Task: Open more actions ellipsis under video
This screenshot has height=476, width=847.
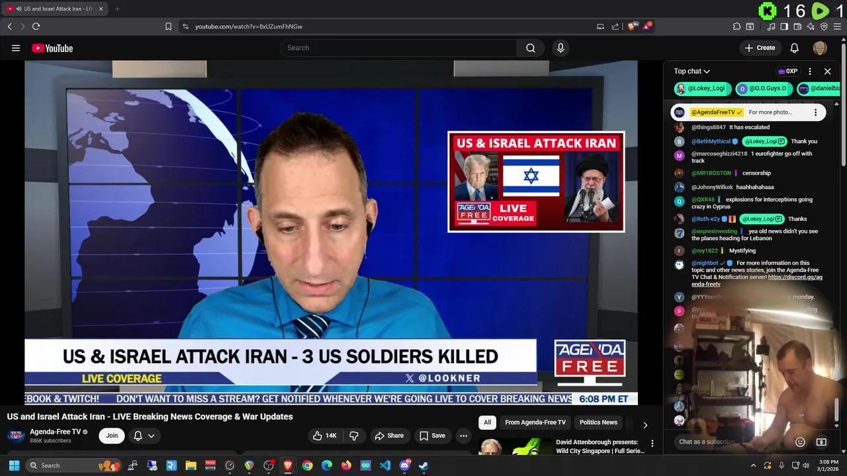Action: (x=464, y=436)
